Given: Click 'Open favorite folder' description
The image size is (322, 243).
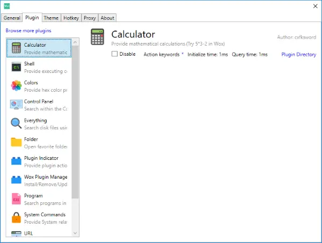Looking at the screenshot, I should coord(46,146).
